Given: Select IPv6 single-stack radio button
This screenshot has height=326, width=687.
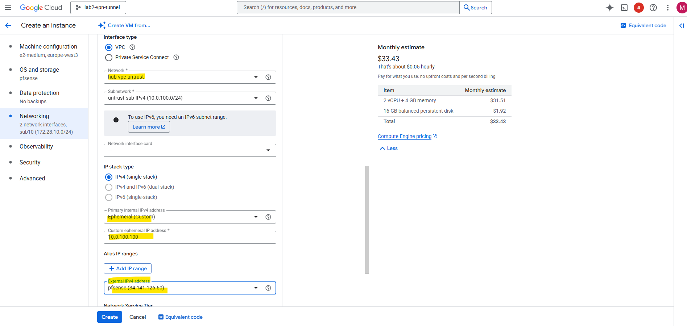Looking at the screenshot, I should click(x=109, y=197).
